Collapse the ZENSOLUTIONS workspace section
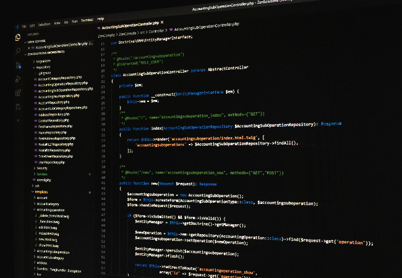Image resolution: width=402 pixels, height=278 pixels. (x=45, y=53)
